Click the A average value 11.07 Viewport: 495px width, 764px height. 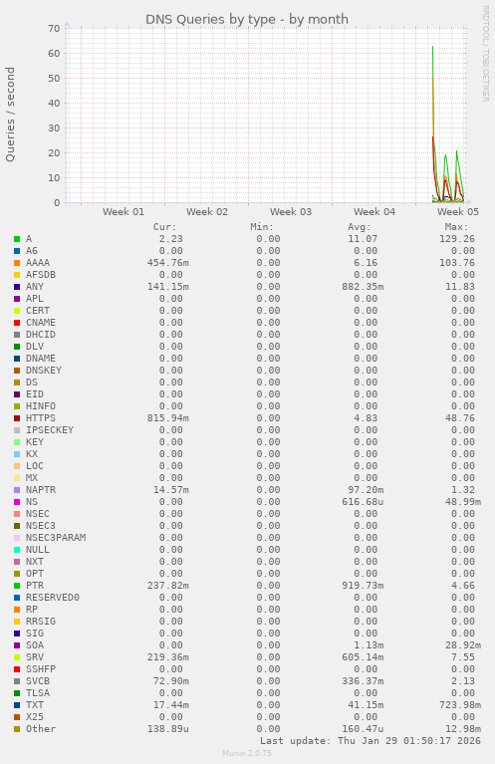(x=363, y=239)
